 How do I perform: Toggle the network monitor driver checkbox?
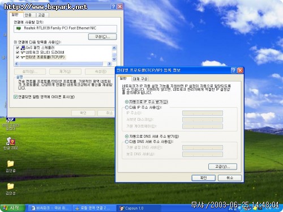click(18, 52)
